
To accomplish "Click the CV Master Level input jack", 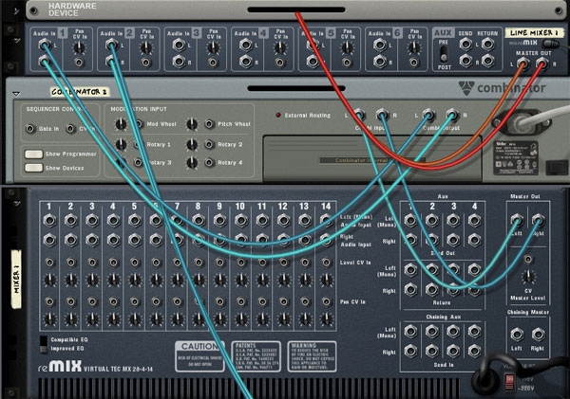I will [x=528, y=259].
